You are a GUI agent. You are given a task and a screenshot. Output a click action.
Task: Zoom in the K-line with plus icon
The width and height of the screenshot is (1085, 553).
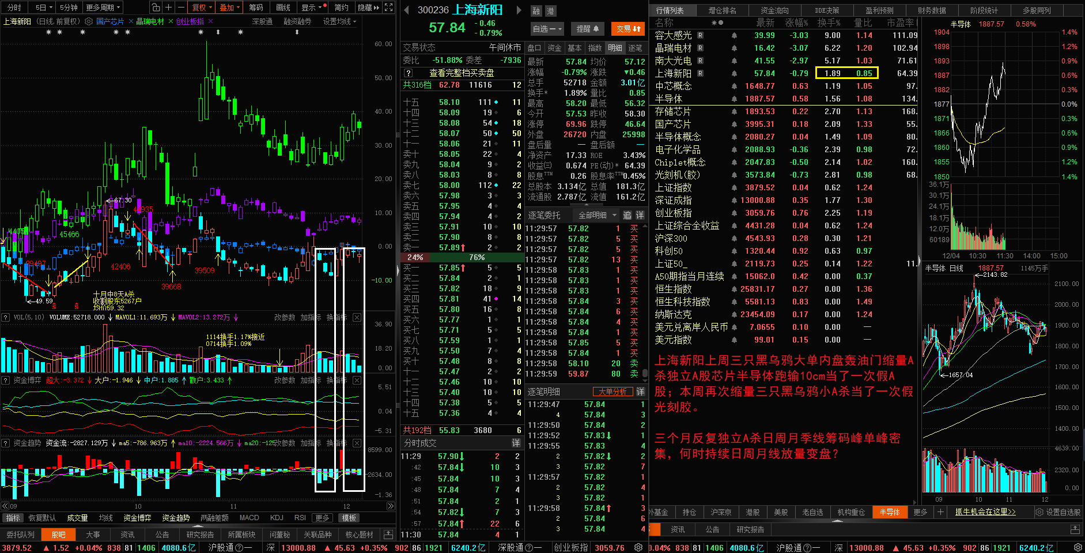click(168, 7)
